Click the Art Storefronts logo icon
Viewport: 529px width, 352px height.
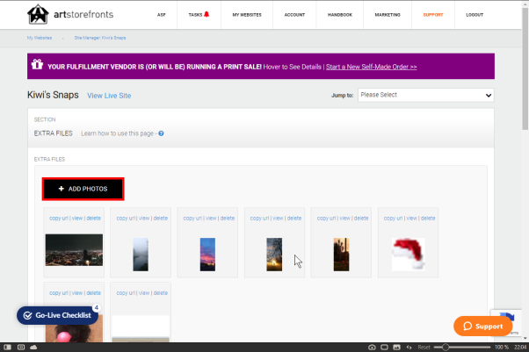[x=38, y=14]
